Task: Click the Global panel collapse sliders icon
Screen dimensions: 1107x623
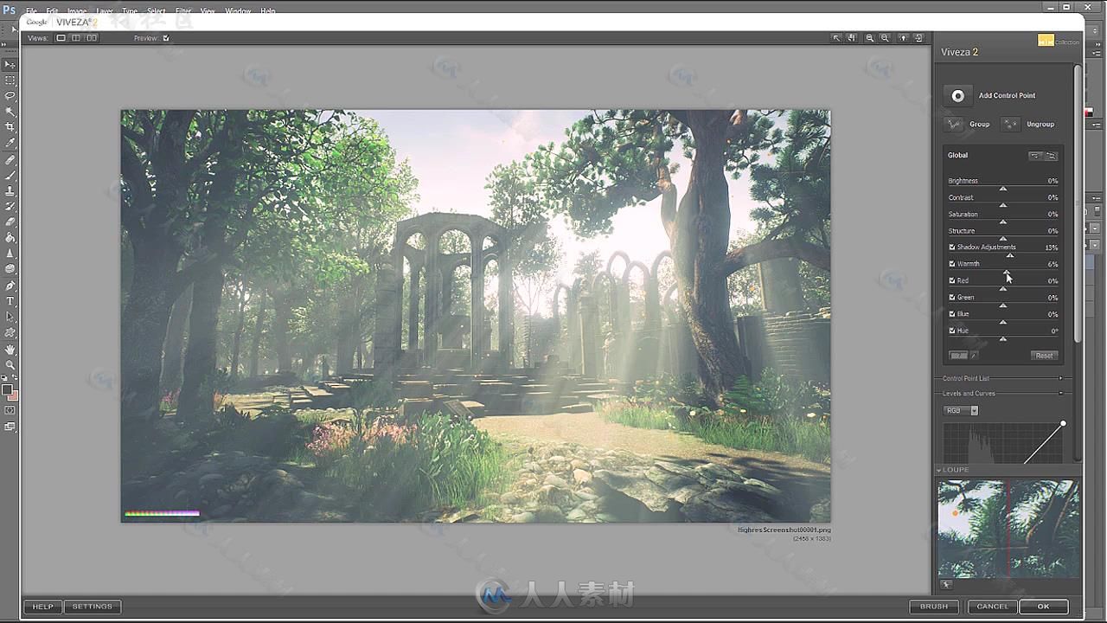Action: click(x=1034, y=156)
